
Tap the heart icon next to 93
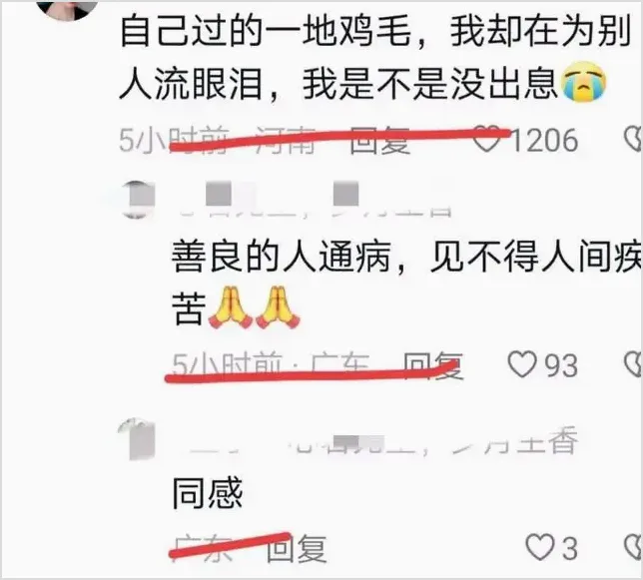[522, 364]
